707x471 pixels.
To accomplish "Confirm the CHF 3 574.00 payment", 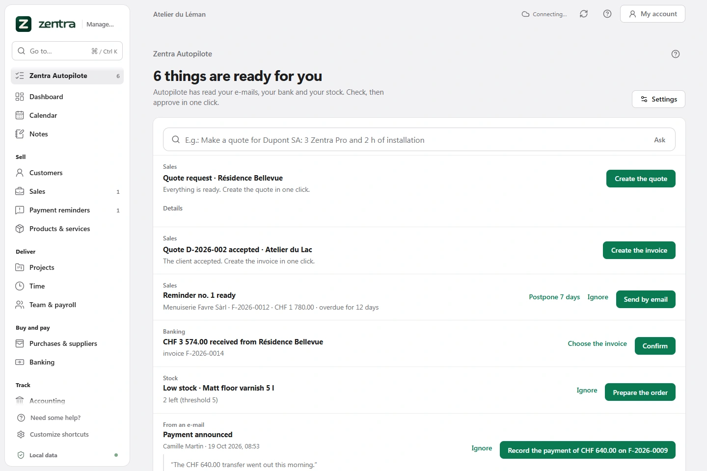I will pyautogui.click(x=655, y=346).
